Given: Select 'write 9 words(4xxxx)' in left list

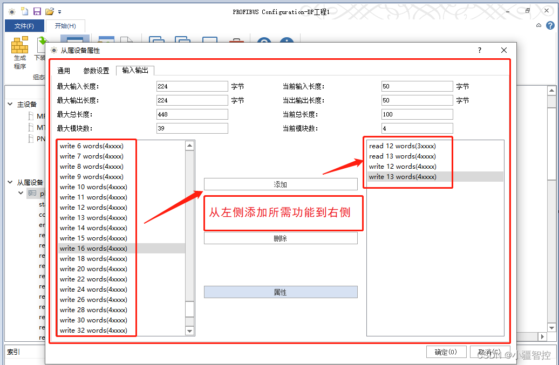Looking at the screenshot, I should pyautogui.click(x=121, y=177).
